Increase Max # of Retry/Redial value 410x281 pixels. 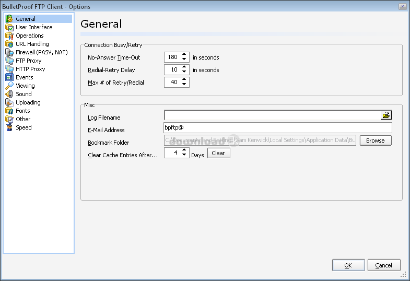(184, 80)
